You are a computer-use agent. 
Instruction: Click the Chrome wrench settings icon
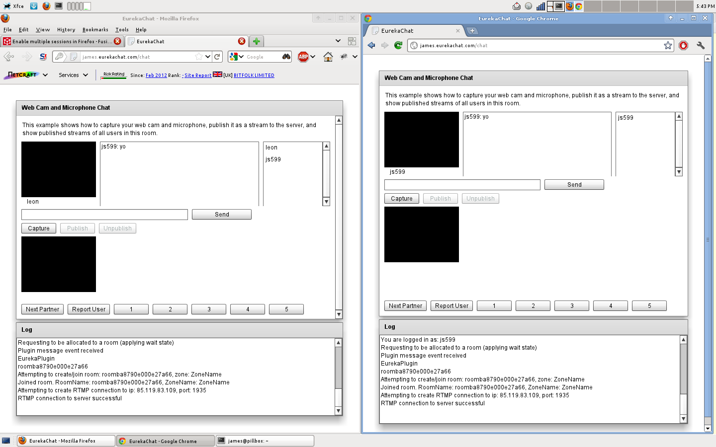701,45
